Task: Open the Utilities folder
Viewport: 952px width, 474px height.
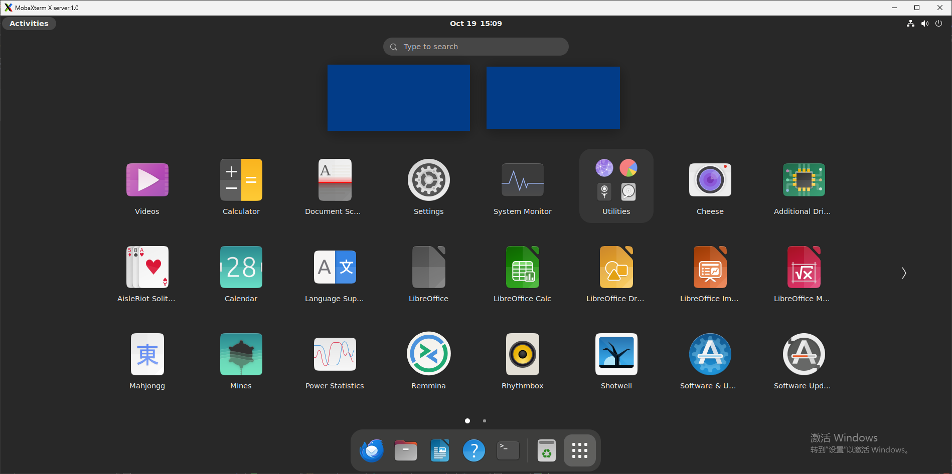Action: (x=616, y=187)
